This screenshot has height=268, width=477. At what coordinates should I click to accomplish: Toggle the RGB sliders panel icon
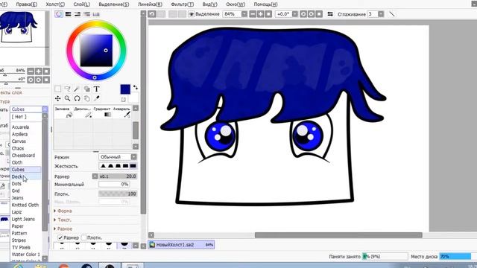coord(68,14)
